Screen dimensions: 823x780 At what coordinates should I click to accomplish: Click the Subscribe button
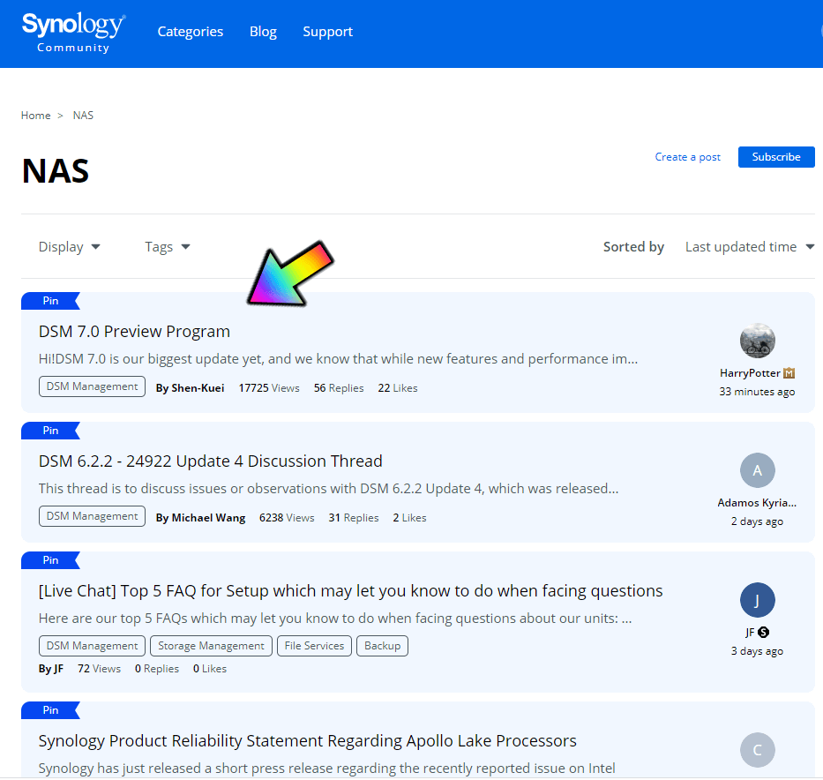pos(775,157)
